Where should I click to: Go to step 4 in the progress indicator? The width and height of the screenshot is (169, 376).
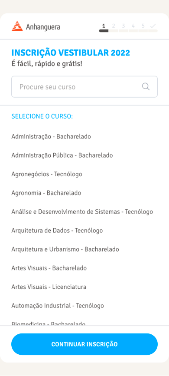[x=133, y=26]
